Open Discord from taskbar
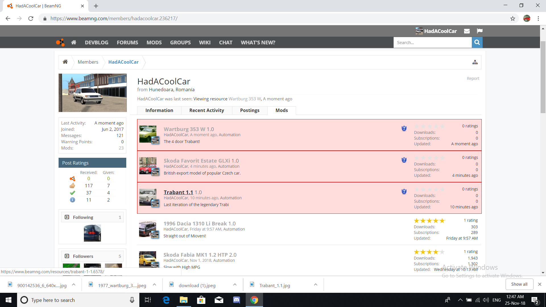Screen dimensions: 546x307 pos(237,300)
